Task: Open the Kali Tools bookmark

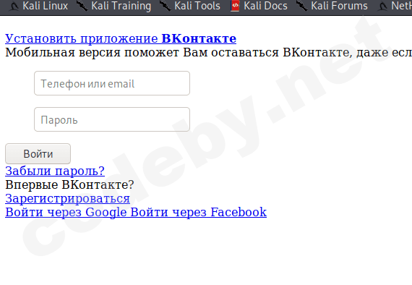Action: click(x=190, y=6)
